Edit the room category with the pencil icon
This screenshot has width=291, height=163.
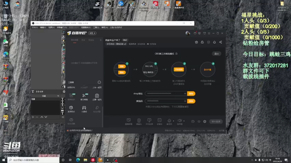pyautogui.click(x=125, y=44)
